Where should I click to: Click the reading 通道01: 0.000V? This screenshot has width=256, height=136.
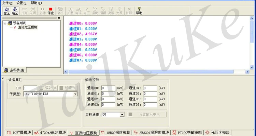pyautogui.click(x=83, y=29)
